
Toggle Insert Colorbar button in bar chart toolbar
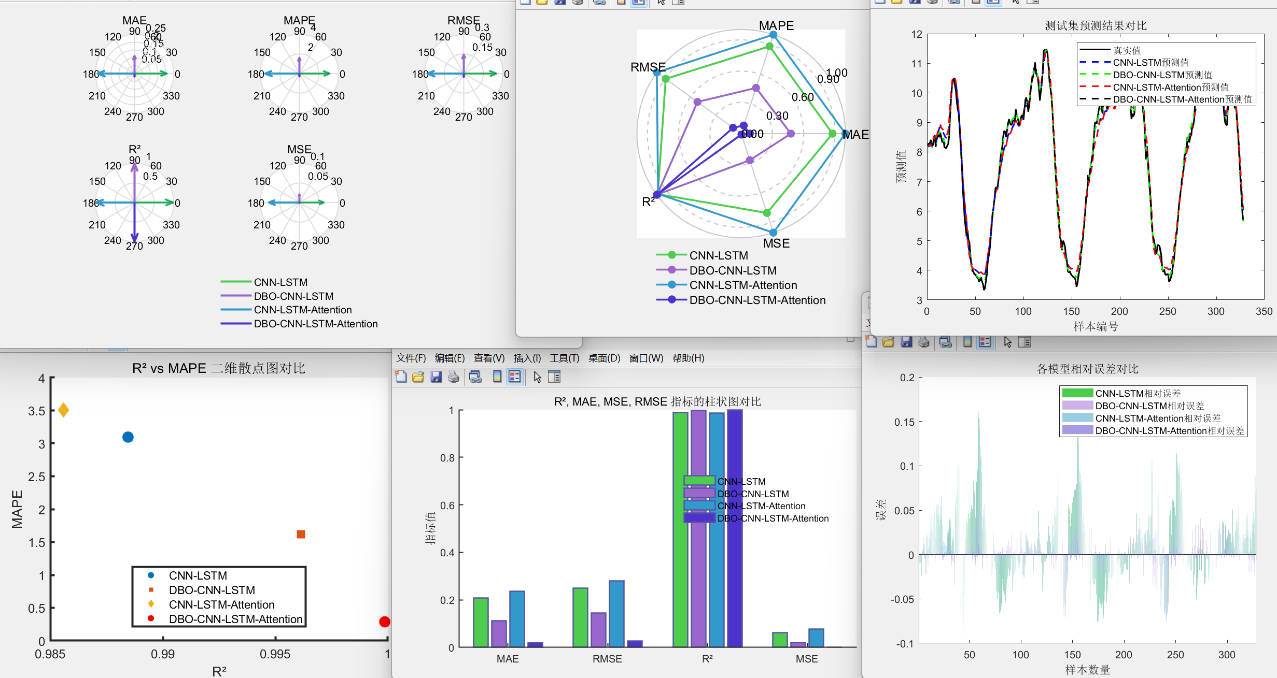pyautogui.click(x=497, y=377)
